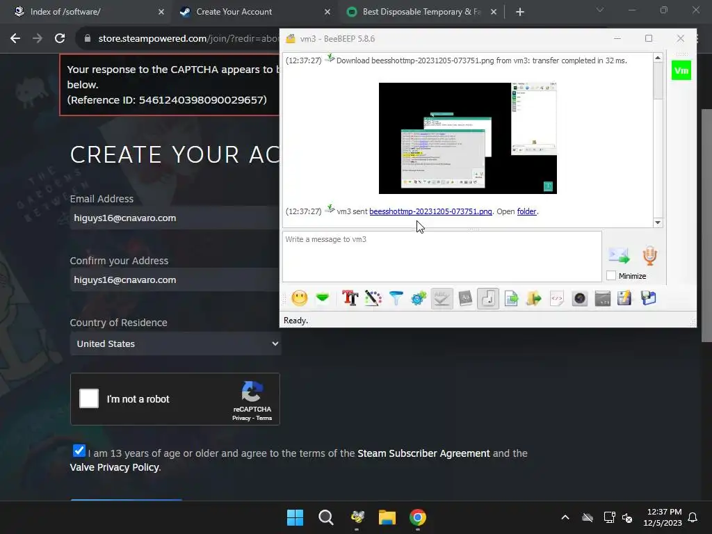
Task: Open the chat font (TT) settings
Action: tap(350, 298)
